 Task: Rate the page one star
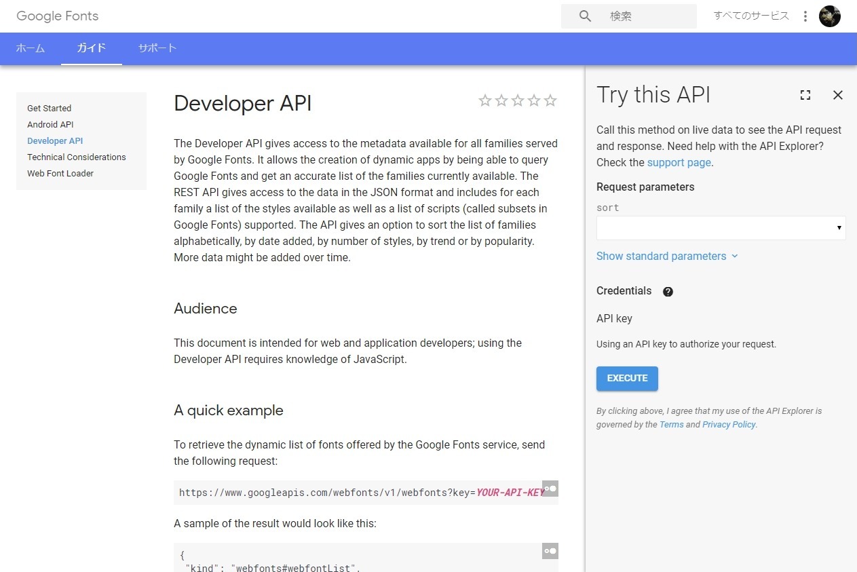485,100
